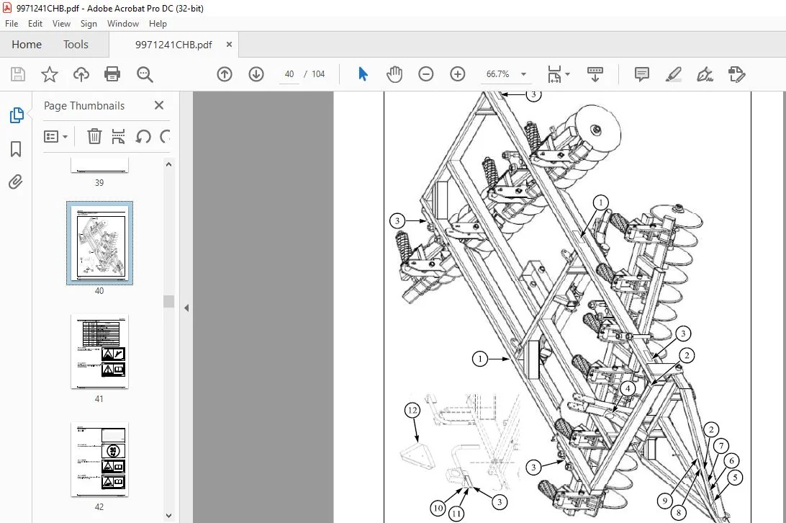Screen dimensions: 786x523
Task: Click thumbnails scrollbar up arrow
Action: [x=169, y=164]
